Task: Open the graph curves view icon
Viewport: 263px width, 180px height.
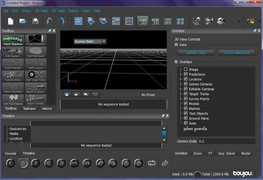Action: click(116, 21)
